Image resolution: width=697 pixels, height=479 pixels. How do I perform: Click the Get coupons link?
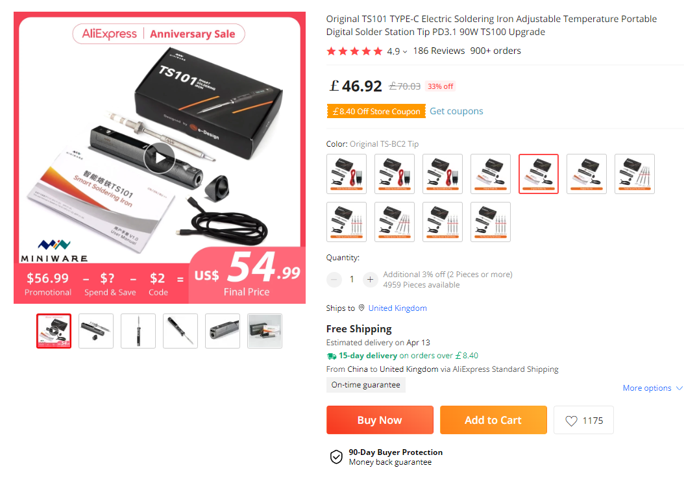point(456,111)
